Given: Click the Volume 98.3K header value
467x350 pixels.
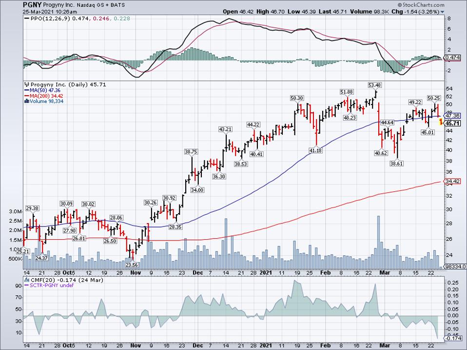Looking at the screenshot, I should click(x=370, y=12).
